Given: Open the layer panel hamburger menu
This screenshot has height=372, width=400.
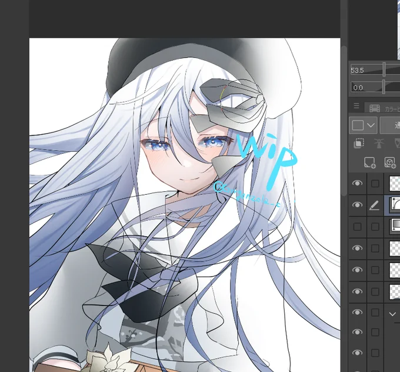Looking at the screenshot, I should point(356,106).
